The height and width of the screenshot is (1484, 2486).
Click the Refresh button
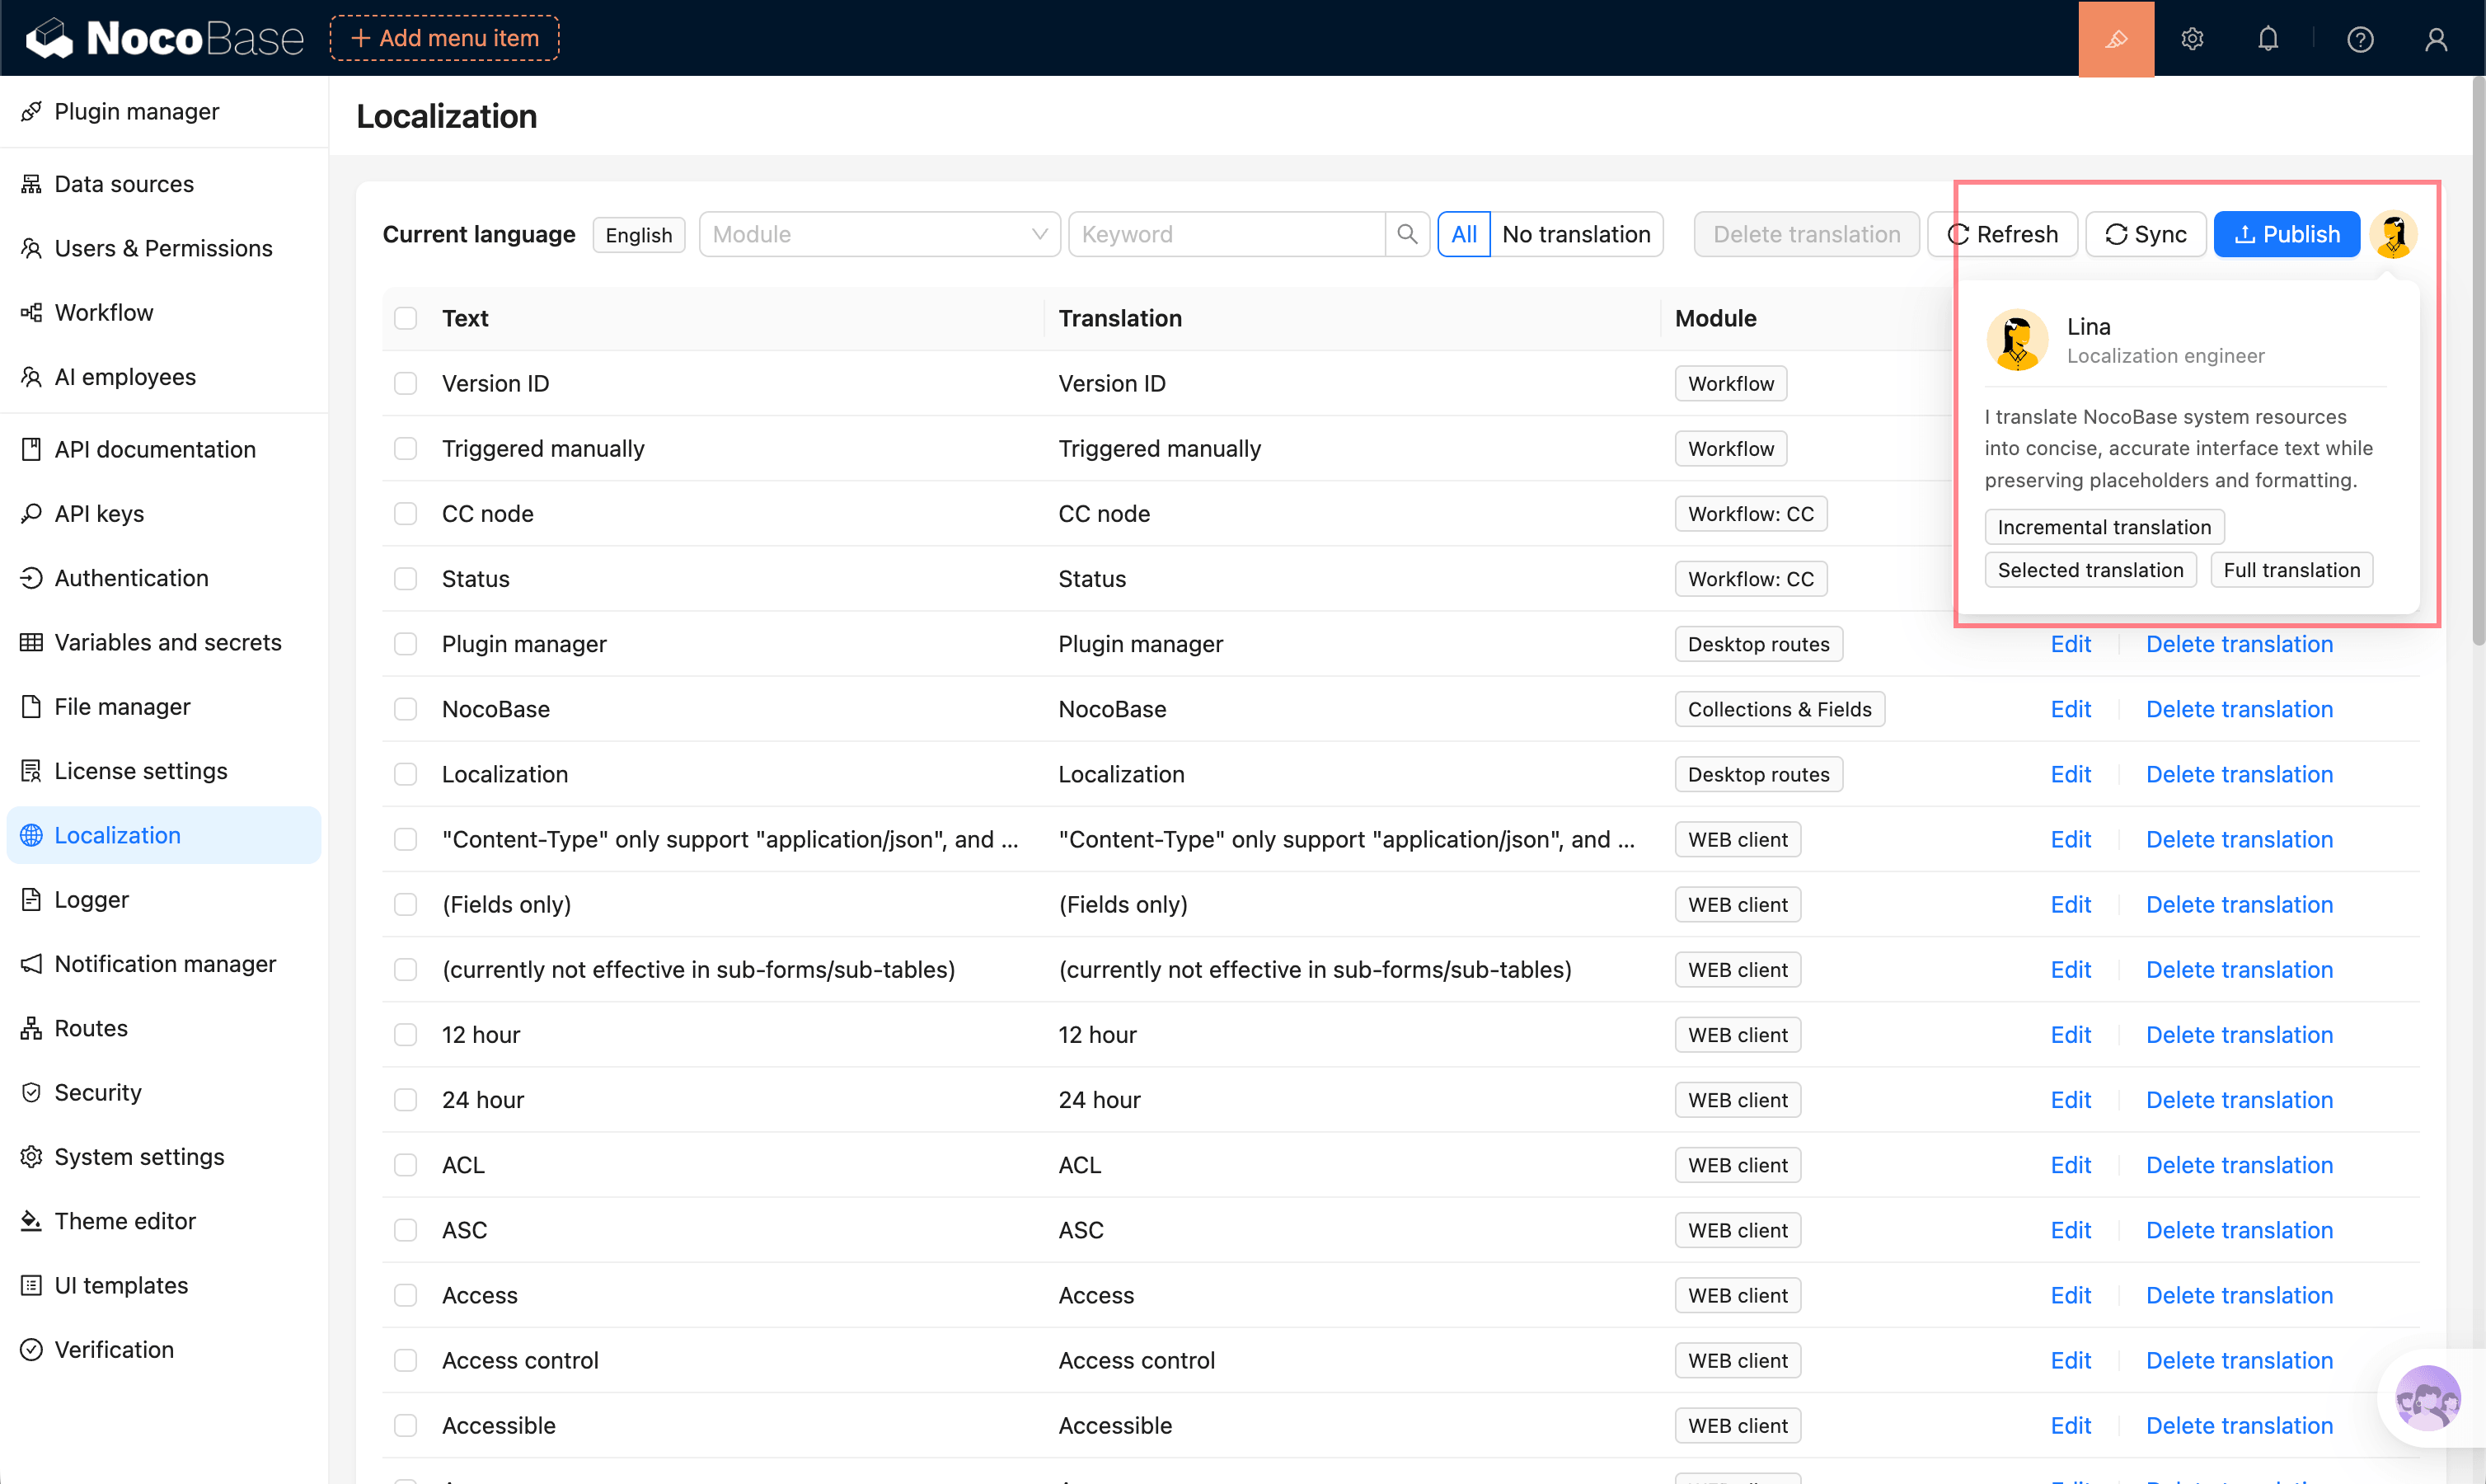[x=2002, y=234]
